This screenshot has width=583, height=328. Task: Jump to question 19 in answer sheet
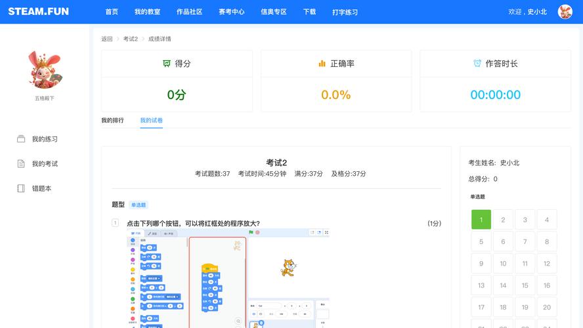click(525, 307)
